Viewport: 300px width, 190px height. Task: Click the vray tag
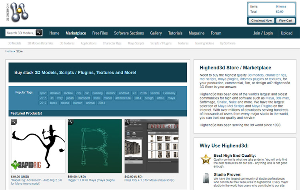60,98
